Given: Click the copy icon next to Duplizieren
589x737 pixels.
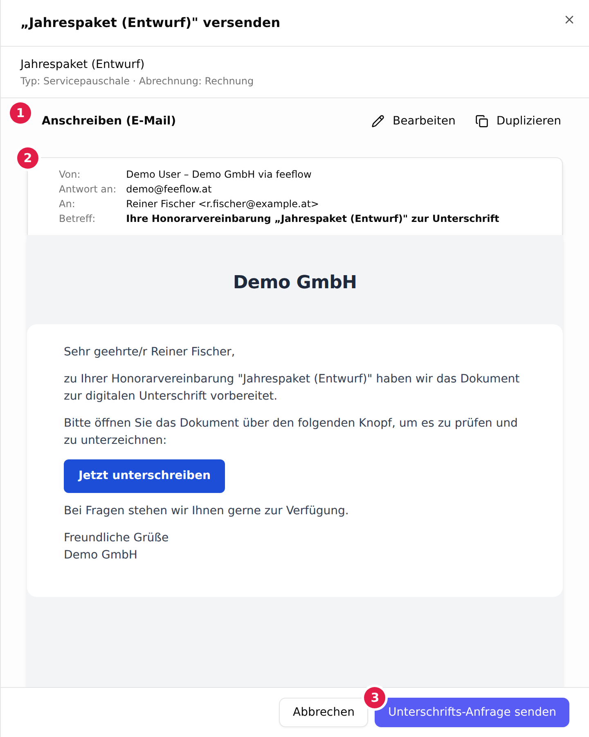Looking at the screenshot, I should pos(482,121).
